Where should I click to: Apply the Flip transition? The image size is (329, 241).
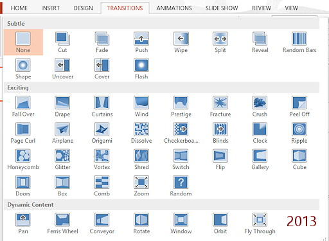(x=220, y=159)
